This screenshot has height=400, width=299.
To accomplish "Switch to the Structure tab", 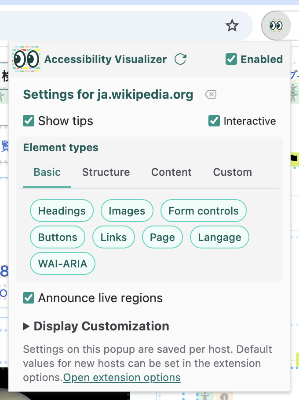I will click(106, 172).
